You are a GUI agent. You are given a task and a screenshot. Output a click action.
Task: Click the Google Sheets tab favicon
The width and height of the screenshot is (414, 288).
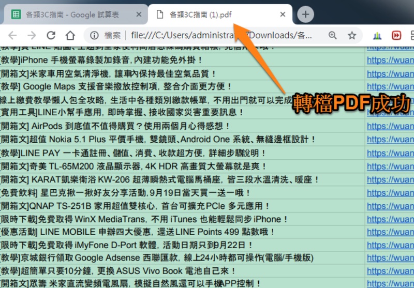pyautogui.click(x=16, y=14)
